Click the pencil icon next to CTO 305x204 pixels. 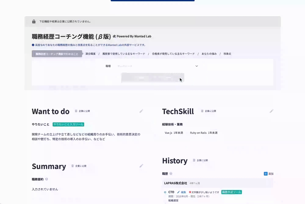[x=178, y=192]
